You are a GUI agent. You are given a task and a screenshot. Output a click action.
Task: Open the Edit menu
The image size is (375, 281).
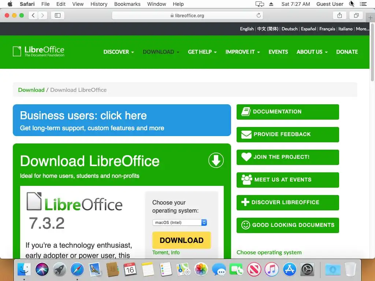point(61,4)
